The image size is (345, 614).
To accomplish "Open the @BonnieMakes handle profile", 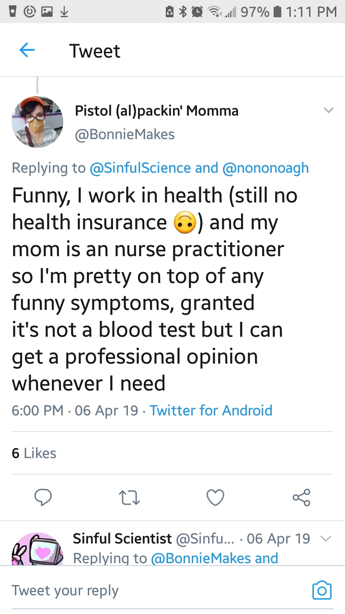I will pyautogui.click(x=125, y=135).
